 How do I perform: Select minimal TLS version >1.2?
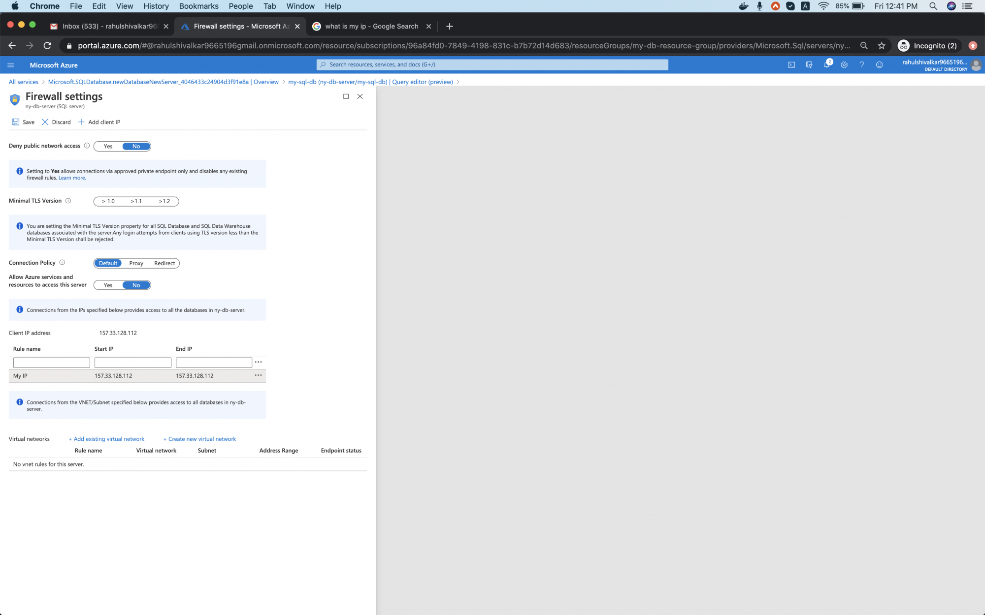(164, 201)
